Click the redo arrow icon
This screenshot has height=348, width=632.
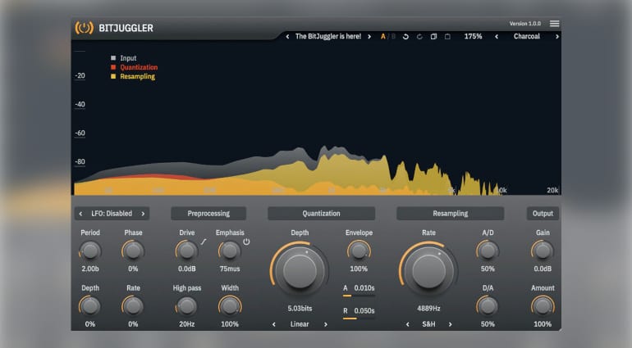coord(419,37)
